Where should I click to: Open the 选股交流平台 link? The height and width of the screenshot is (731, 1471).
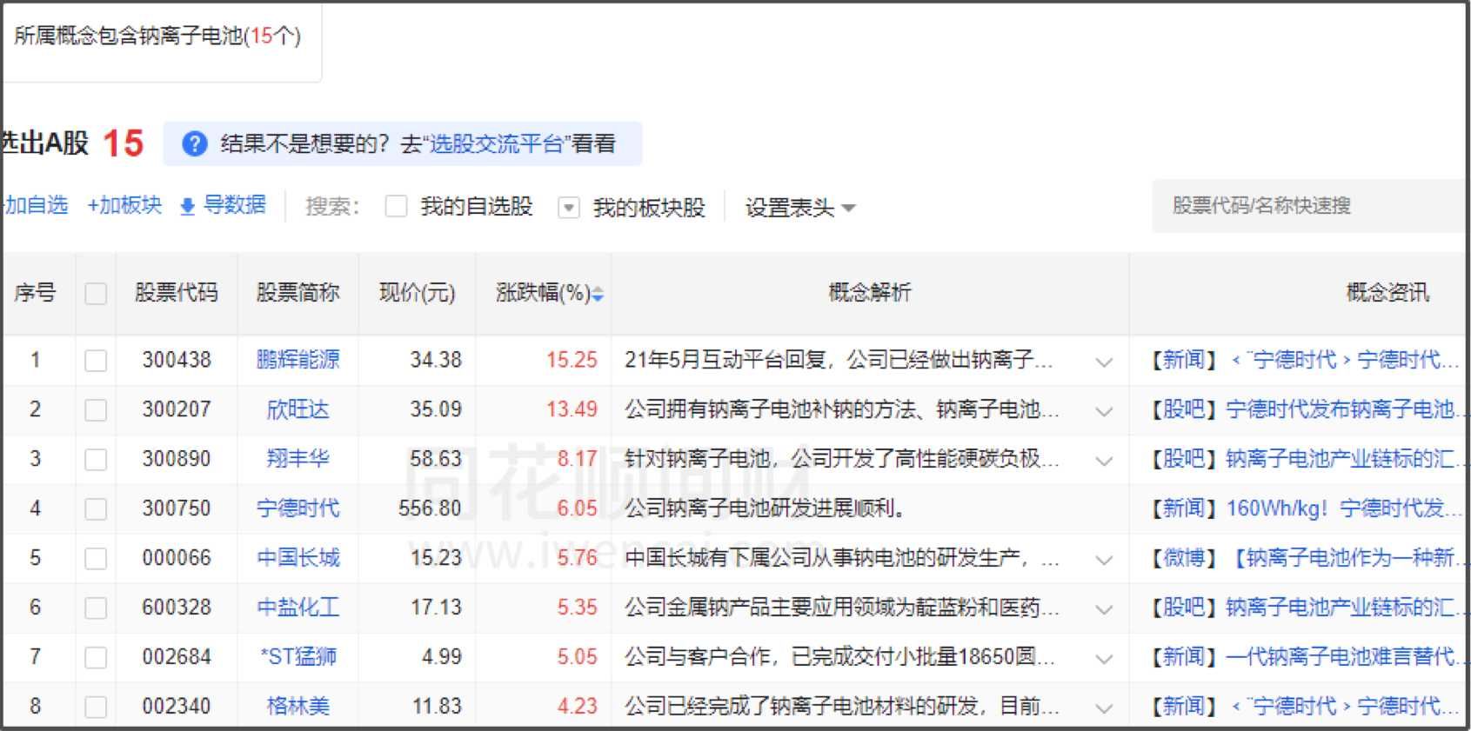coord(497,143)
